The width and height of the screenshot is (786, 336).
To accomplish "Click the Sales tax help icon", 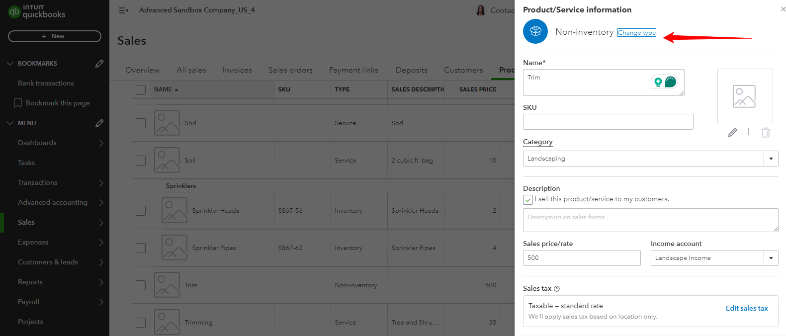I will [557, 289].
